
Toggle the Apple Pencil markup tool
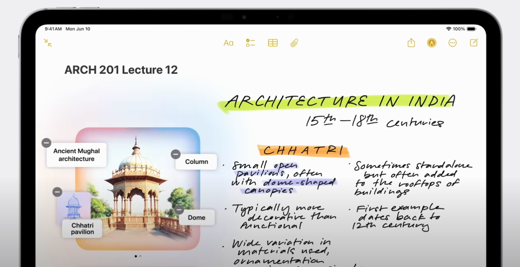pyautogui.click(x=431, y=43)
